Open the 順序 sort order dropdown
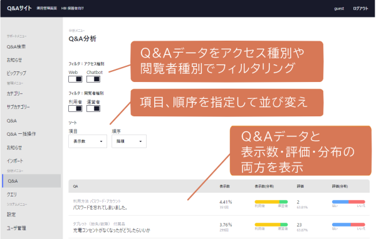Image resolution: width=376 pixels, height=239 pixels. point(129,141)
